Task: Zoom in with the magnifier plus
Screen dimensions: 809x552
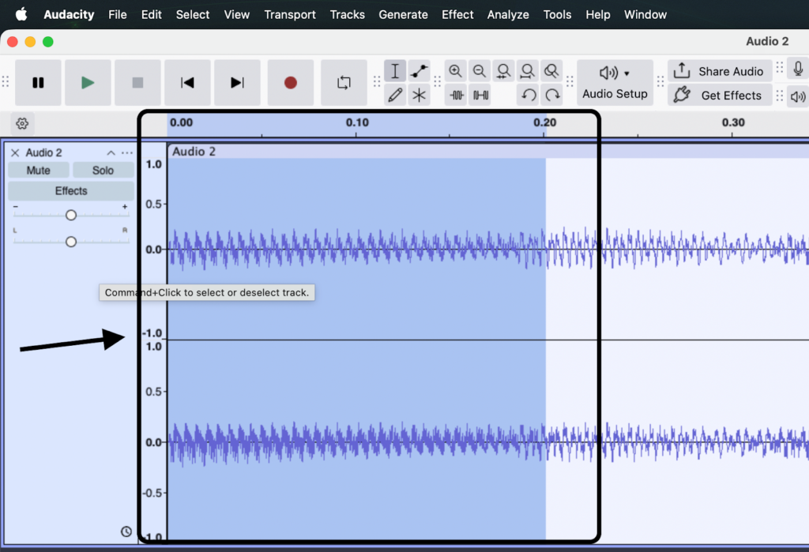Action: coord(456,71)
